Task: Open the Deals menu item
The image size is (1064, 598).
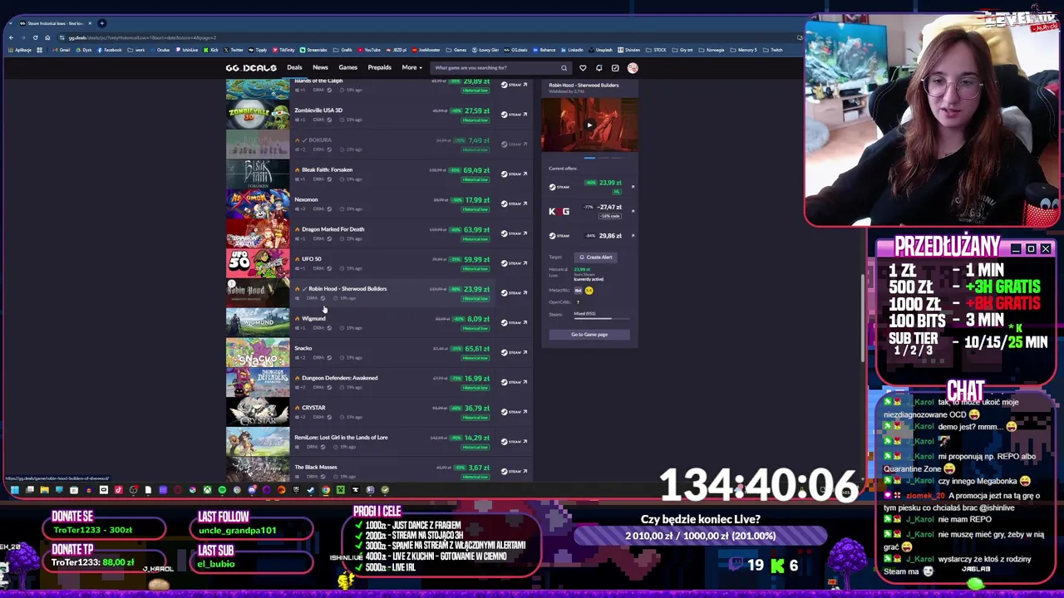Action: pos(294,68)
